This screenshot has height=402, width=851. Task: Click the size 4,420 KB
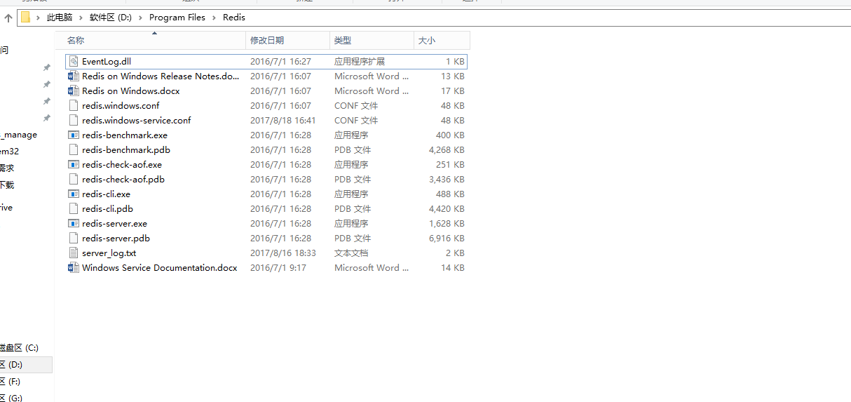447,209
